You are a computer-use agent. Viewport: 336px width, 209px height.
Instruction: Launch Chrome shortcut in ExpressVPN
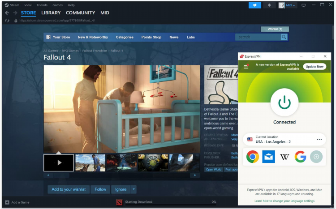pos(253,157)
